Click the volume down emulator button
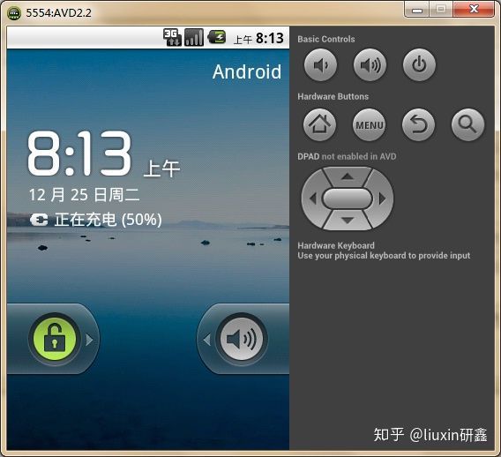 (x=320, y=65)
